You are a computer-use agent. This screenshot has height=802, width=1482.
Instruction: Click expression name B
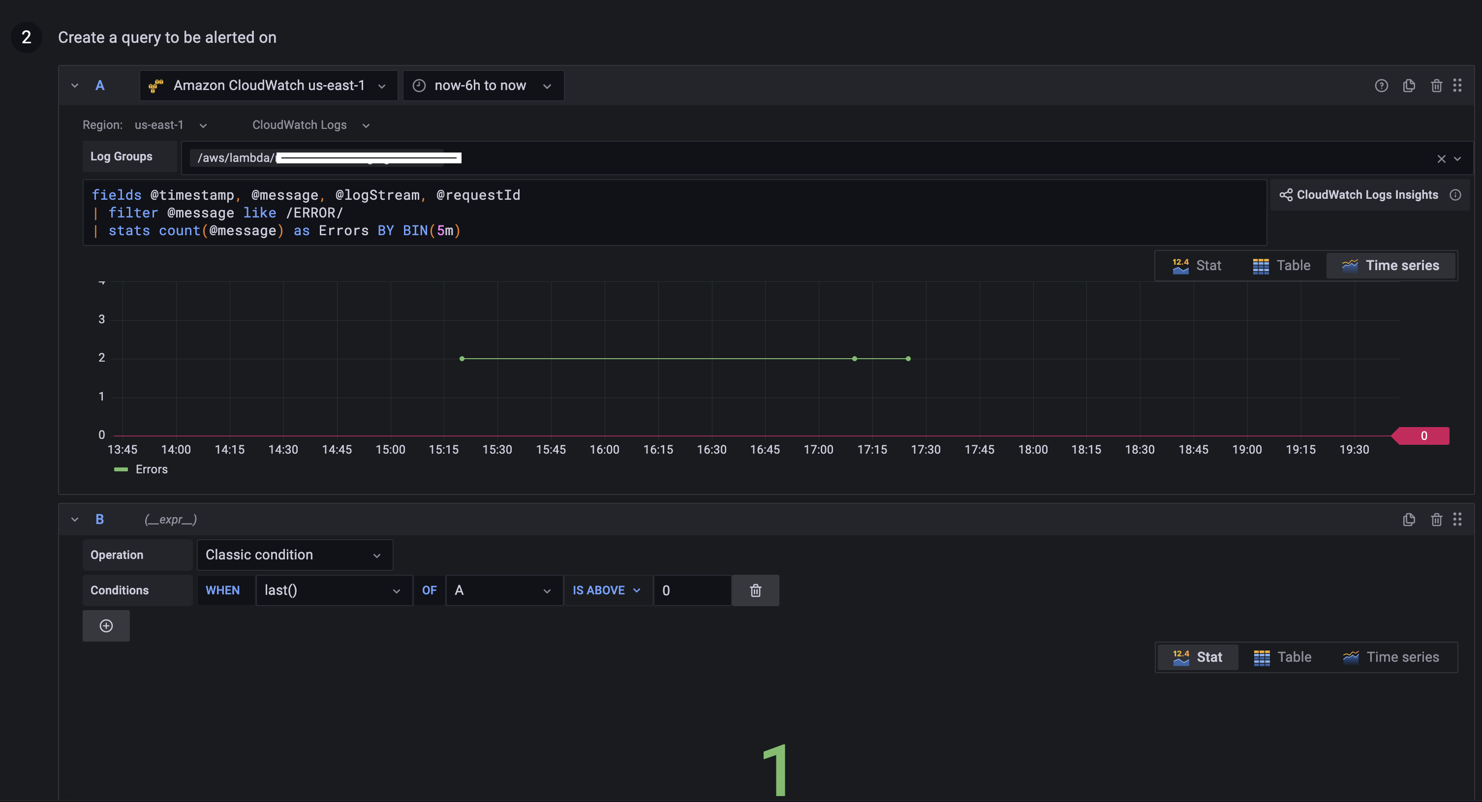[x=99, y=520]
